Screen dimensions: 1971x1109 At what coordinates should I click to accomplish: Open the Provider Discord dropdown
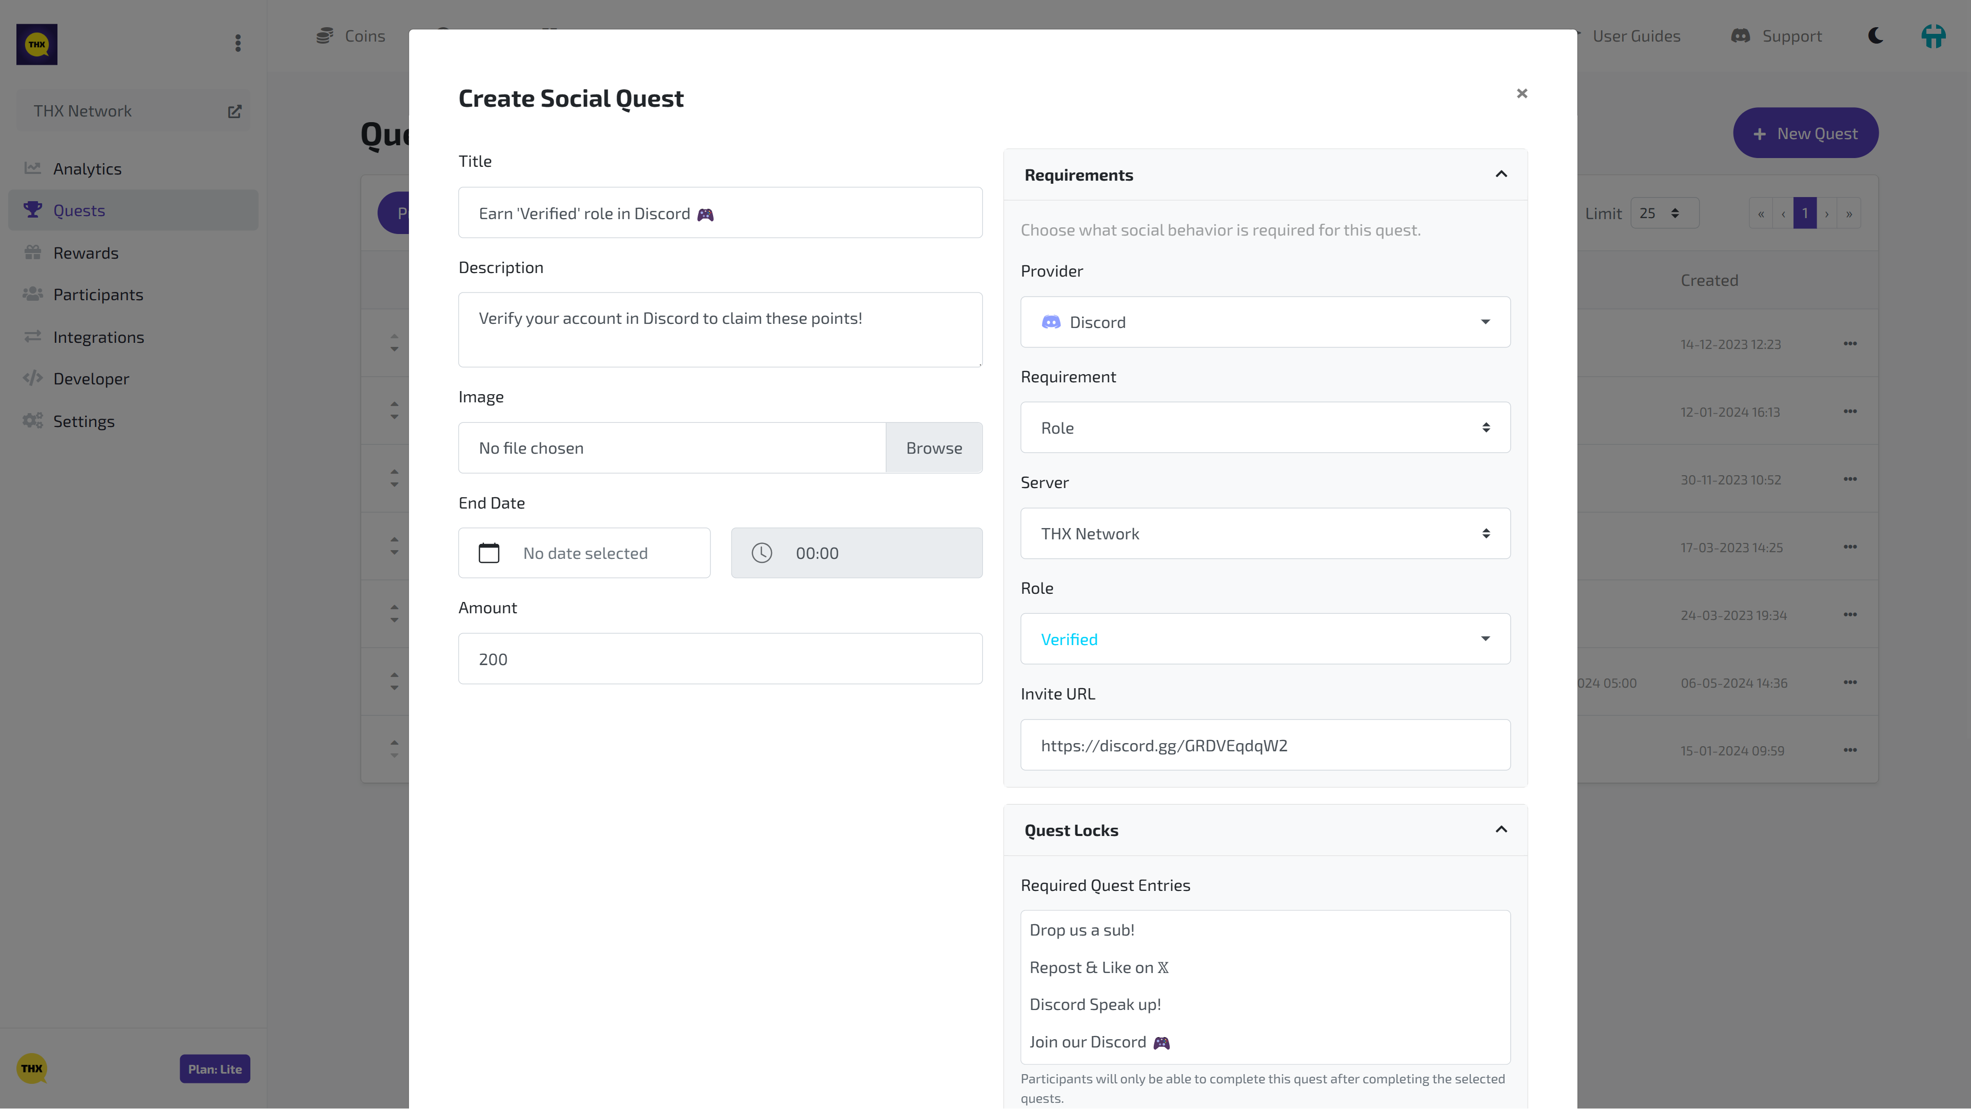pyautogui.click(x=1265, y=322)
